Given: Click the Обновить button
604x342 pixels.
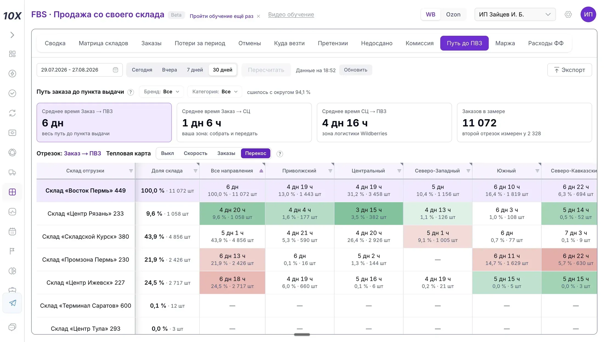Looking at the screenshot, I should (355, 70).
